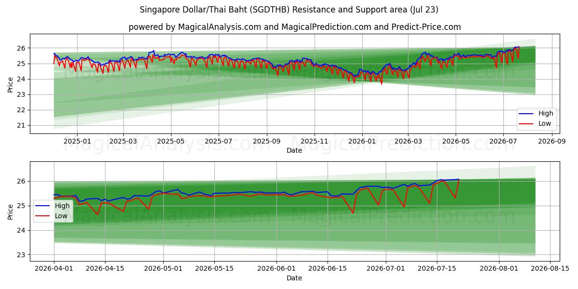Click the 2026-07-01 tick label on bottom chart

pos(386,269)
